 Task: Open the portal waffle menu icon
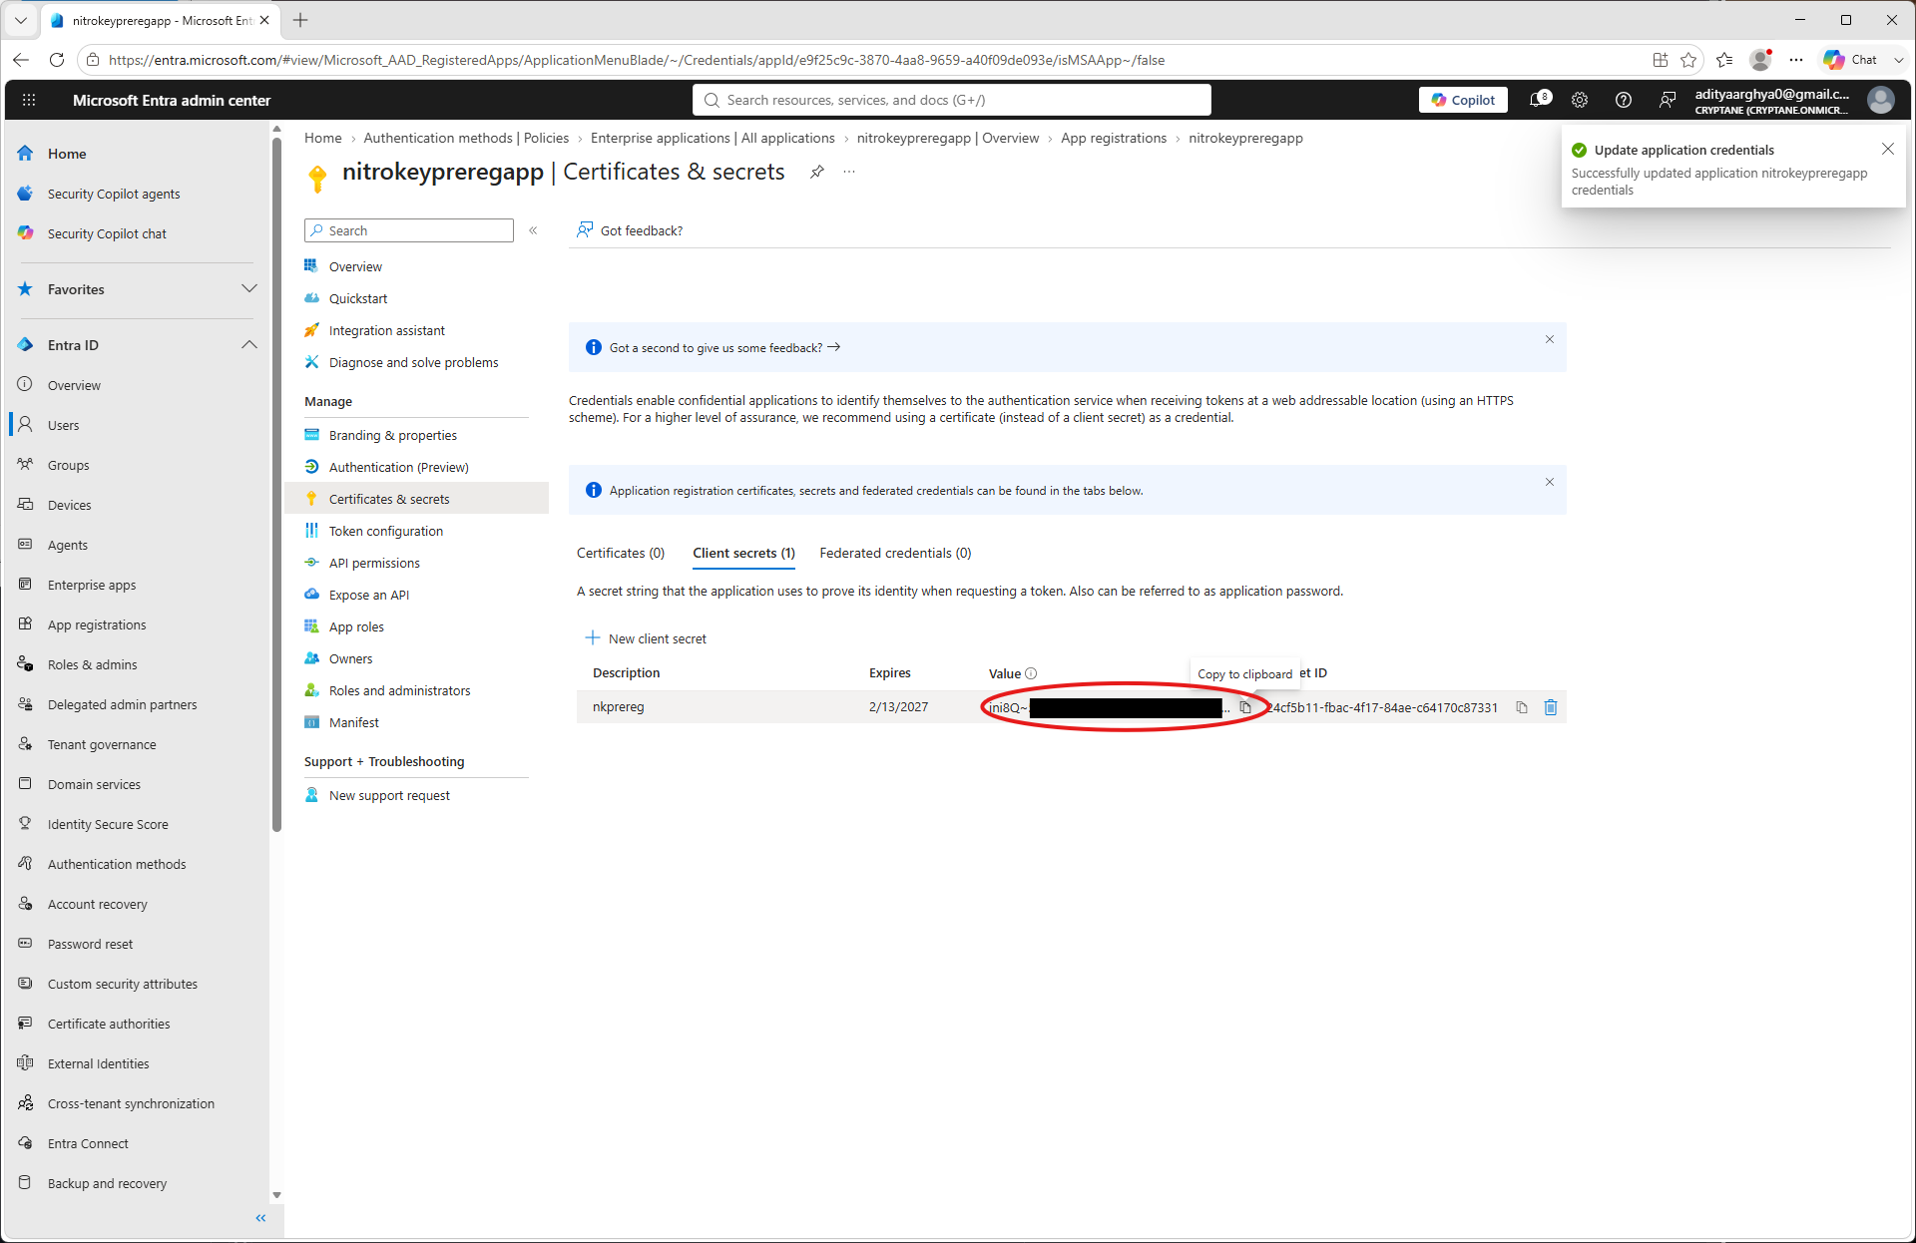[x=29, y=100]
